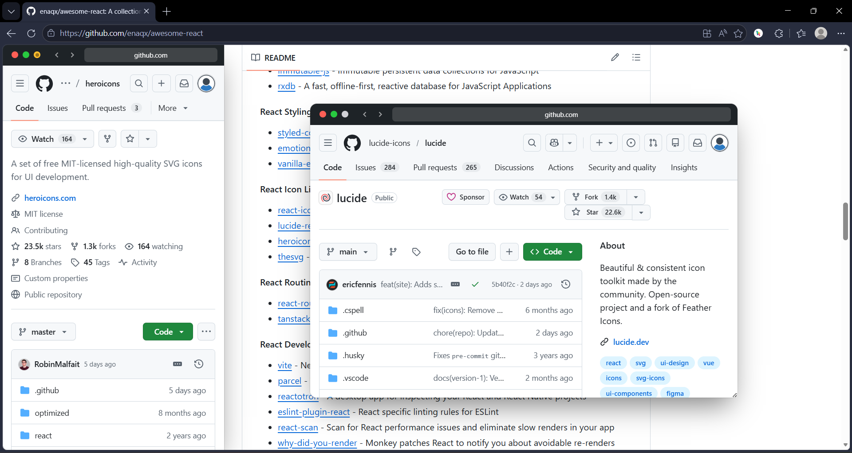The image size is (852, 453).
Task: Star the lucide repository
Action: [598, 212]
